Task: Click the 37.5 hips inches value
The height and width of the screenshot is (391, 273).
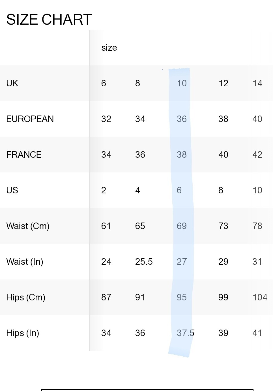Action: pyautogui.click(x=185, y=333)
